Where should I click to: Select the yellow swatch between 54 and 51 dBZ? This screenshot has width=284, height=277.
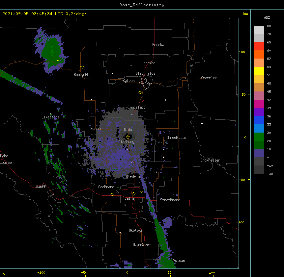[x=259, y=71]
